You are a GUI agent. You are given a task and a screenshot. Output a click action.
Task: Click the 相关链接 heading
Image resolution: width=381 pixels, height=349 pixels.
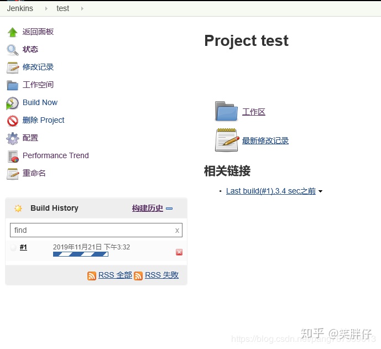pos(227,171)
